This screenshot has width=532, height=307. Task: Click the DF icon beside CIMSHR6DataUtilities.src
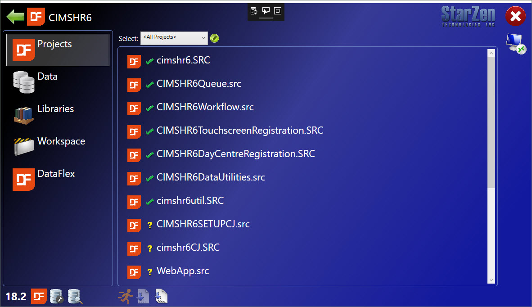click(134, 178)
